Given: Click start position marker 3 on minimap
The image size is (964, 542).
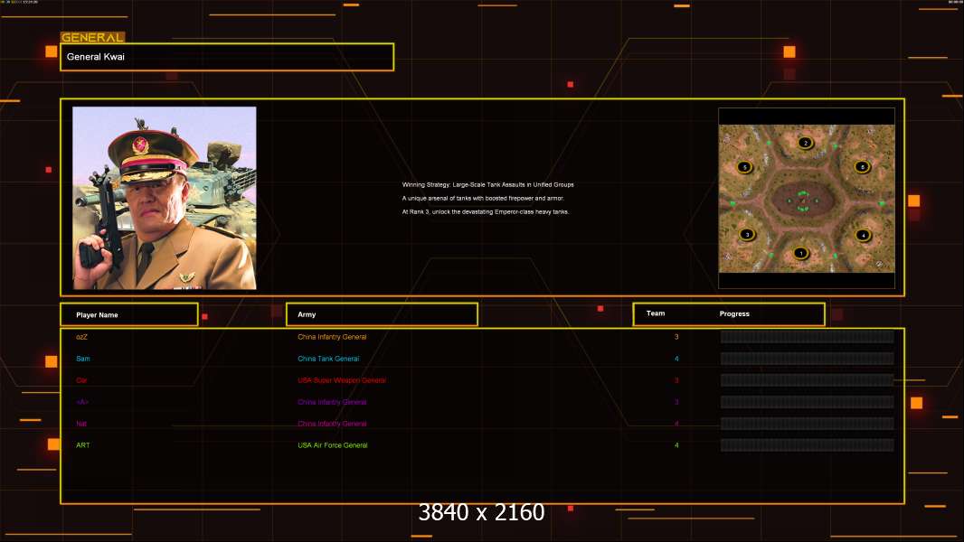Looking at the screenshot, I should pyautogui.click(x=747, y=234).
